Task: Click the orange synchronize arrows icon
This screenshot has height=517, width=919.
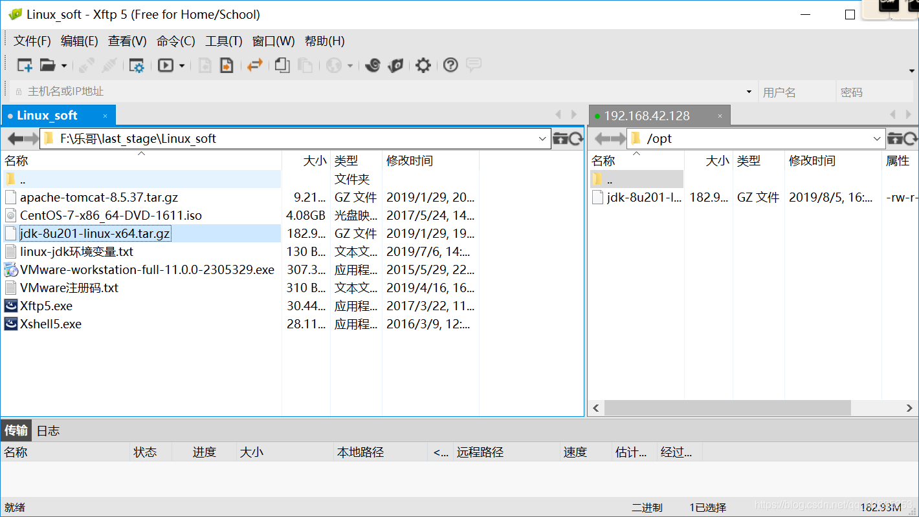Action: pyautogui.click(x=254, y=65)
